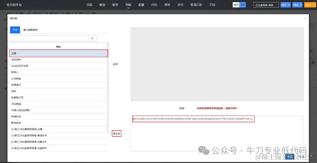The image size is (317, 163).
Task: Click the 企业桌面端 selector box
Action: point(266,5)
